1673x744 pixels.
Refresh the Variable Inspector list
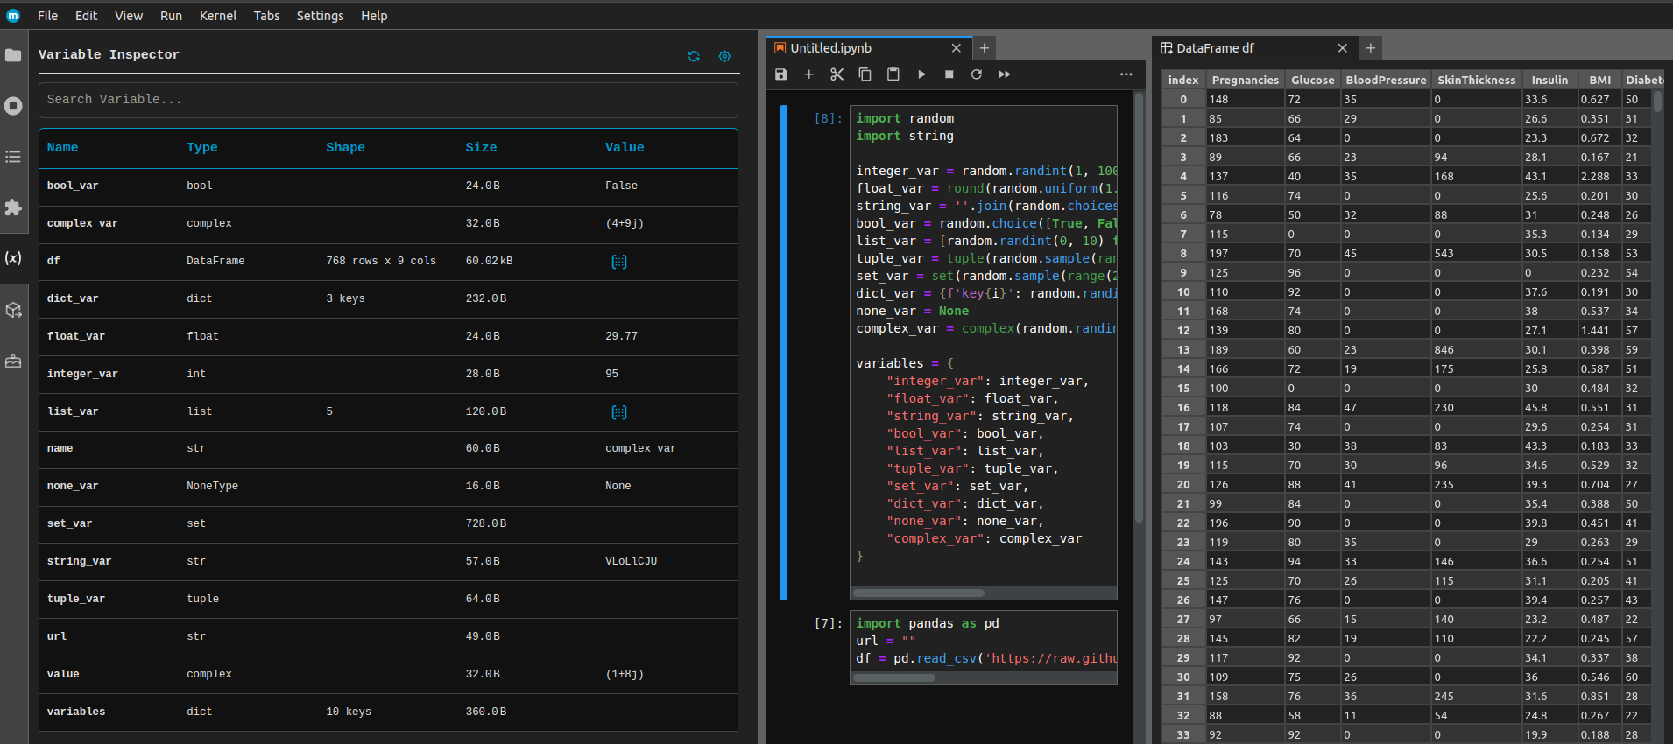click(694, 56)
